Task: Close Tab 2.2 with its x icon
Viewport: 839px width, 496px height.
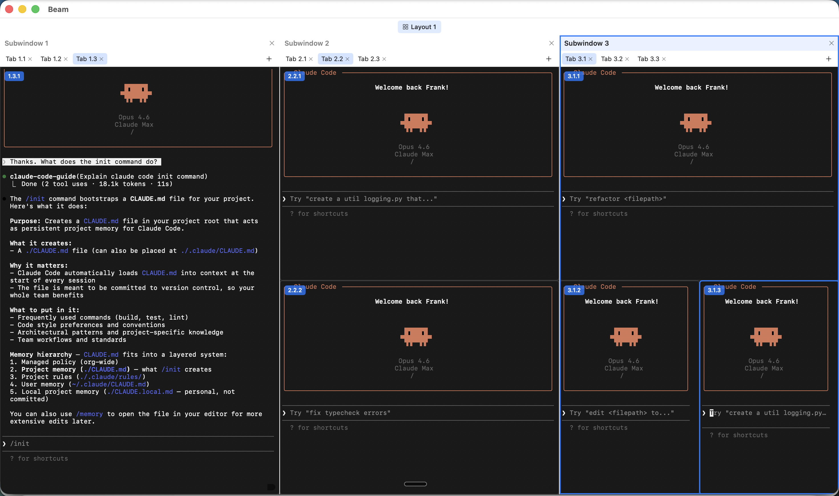Action: click(348, 59)
